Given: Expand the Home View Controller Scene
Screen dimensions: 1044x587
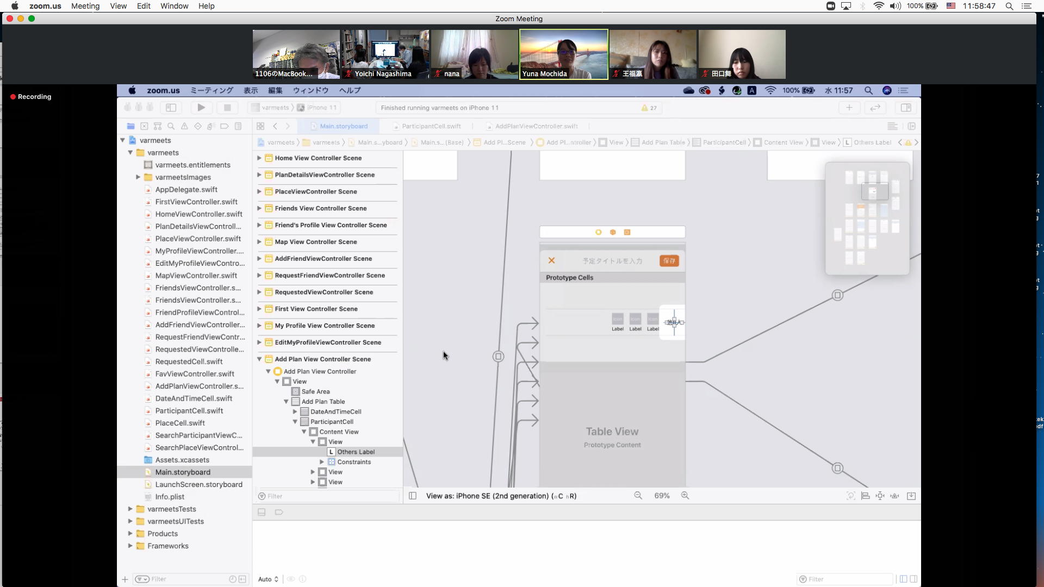Looking at the screenshot, I should 259,158.
